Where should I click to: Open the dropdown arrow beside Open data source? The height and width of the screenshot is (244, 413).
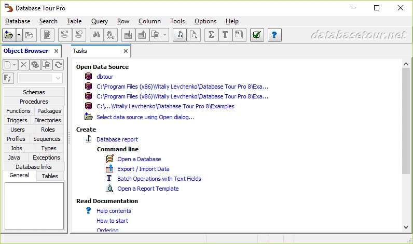19,35
